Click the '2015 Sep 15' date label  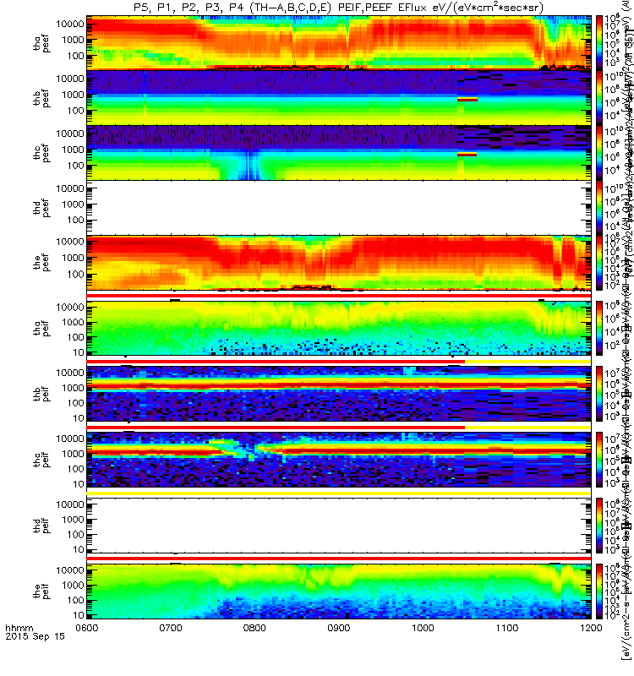click(35, 636)
